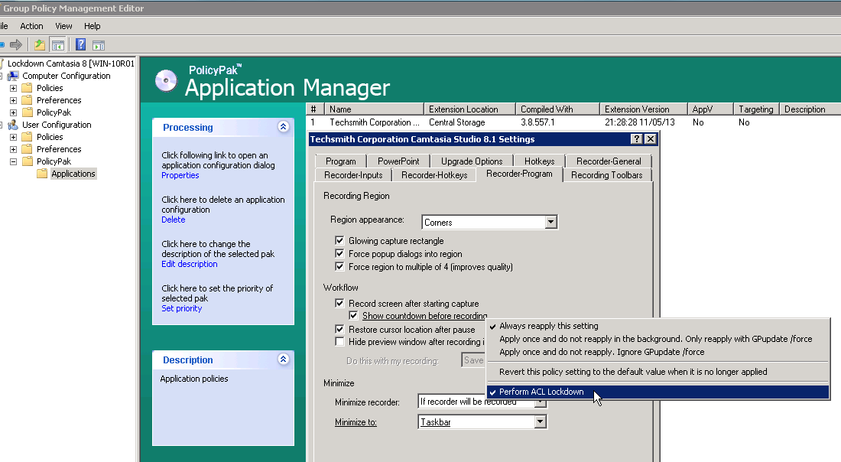Choose Apply once, only reapply with GPupdate /force
This screenshot has height=462, width=841.
click(658, 339)
